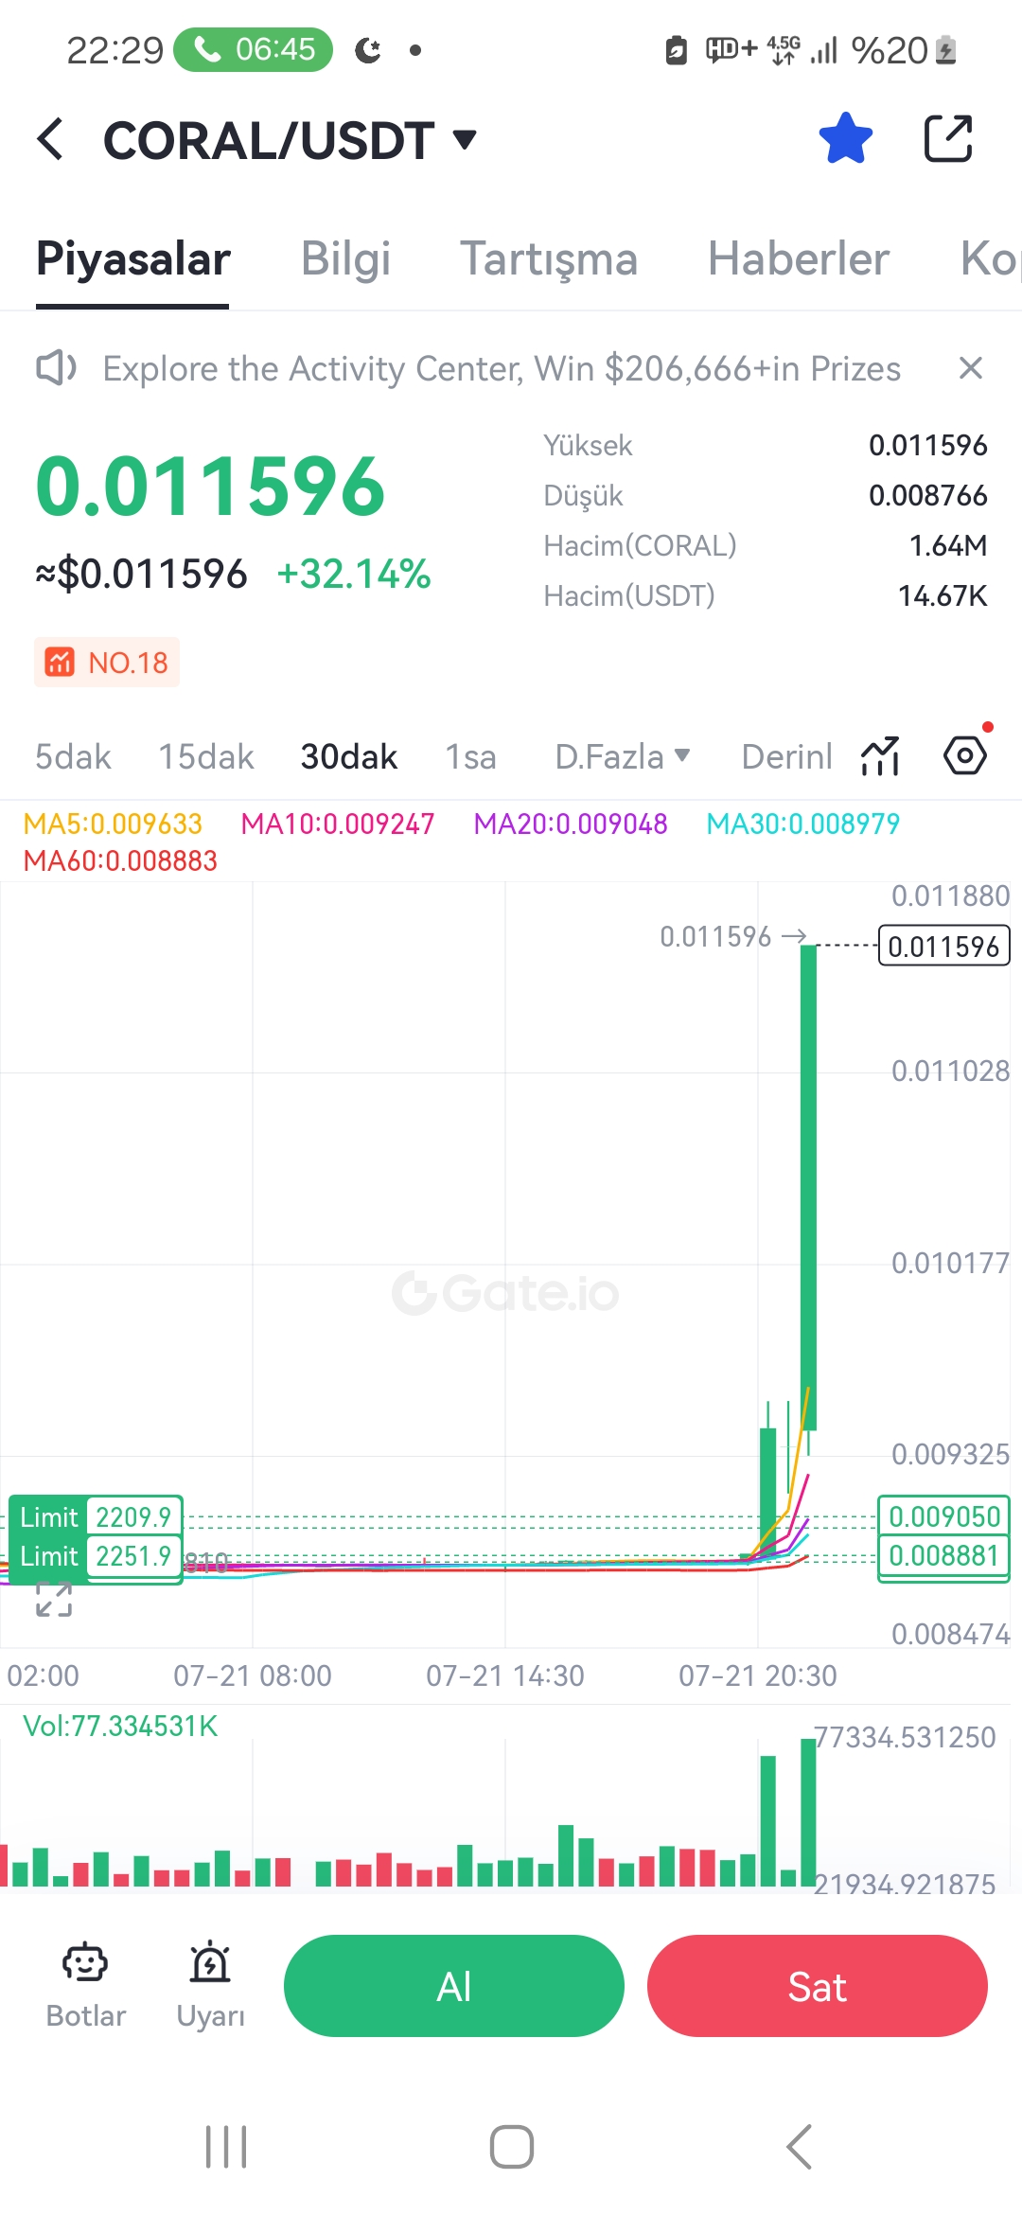Switch to the Haberler tab
Image resolution: width=1022 pixels, height=2215 pixels.
pos(798,258)
